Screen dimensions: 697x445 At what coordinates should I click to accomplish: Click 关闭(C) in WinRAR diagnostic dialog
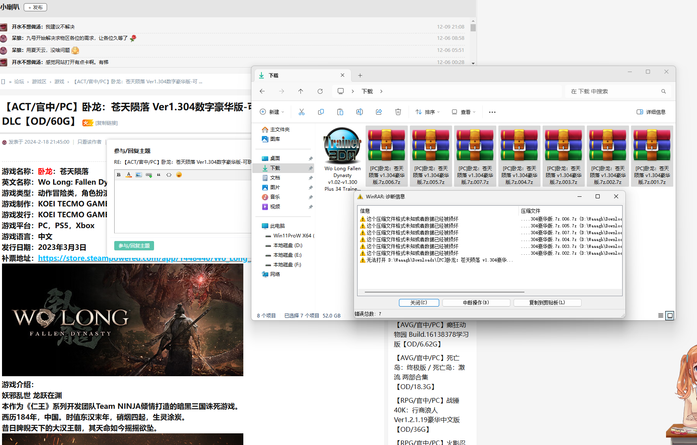pos(419,303)
